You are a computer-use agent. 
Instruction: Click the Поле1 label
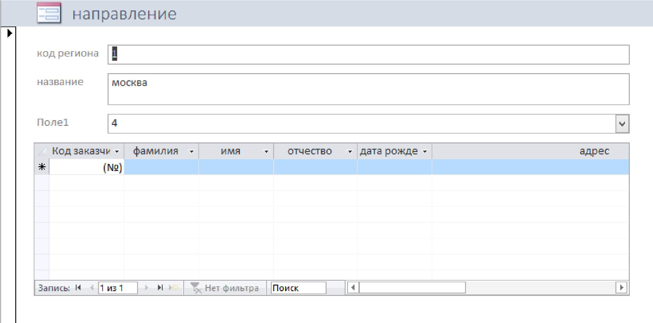[53, 122]
